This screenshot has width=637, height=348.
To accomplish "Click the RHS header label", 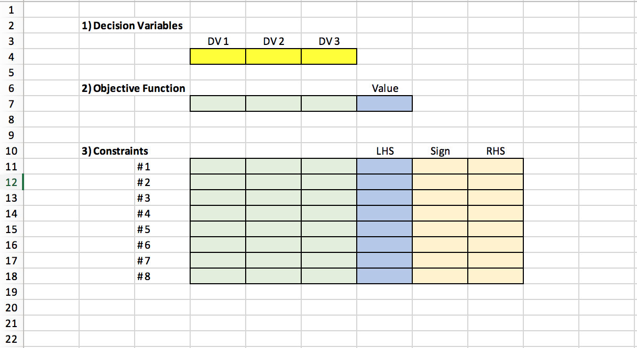I will click(495, 151).
